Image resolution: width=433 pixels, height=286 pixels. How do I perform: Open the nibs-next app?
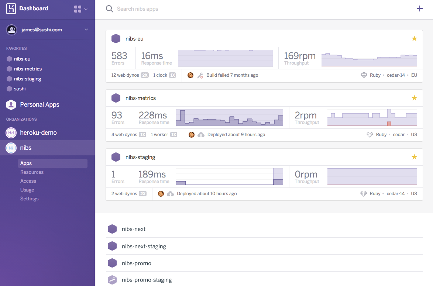tap(133, 229)
